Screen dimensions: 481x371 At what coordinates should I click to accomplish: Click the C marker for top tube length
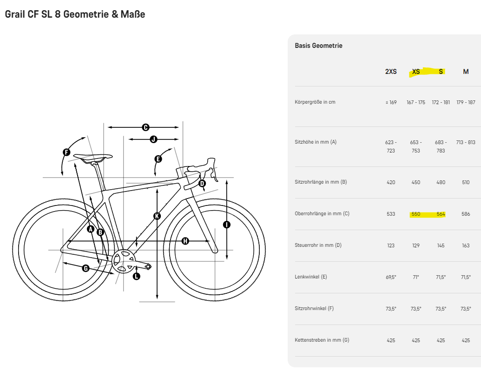(x=145, y=127)
